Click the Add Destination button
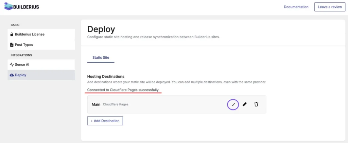Viewport: 348px width, 143px height. tap(105, 121)
